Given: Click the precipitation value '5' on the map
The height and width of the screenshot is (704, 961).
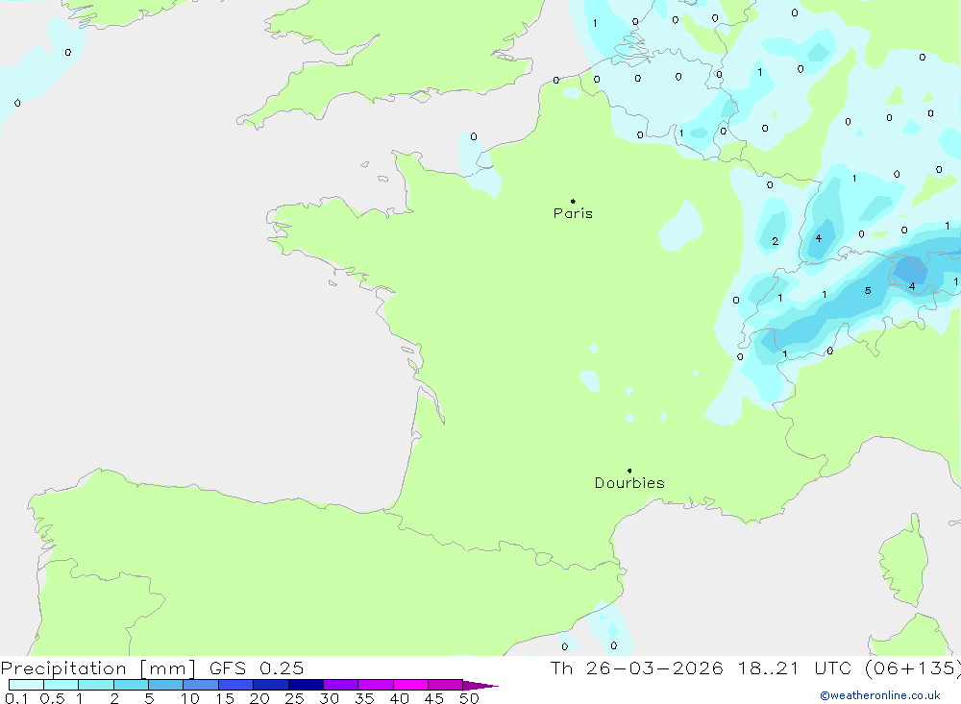Looking at the screenshot, I should [868, 290].
